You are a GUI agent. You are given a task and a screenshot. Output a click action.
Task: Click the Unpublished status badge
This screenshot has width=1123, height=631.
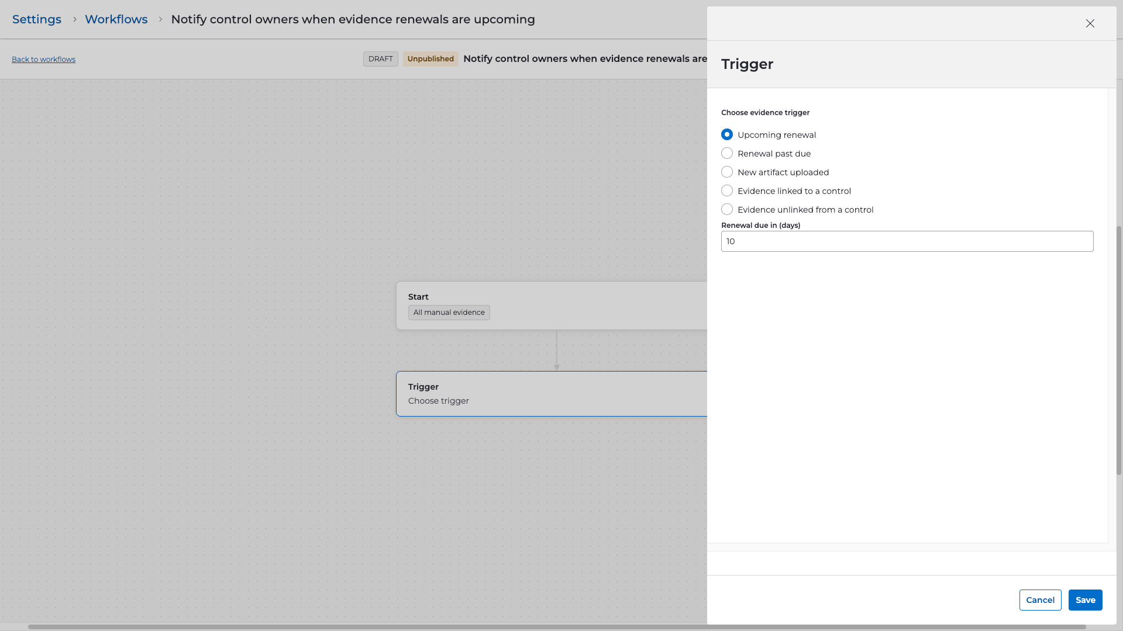coord(430,59)
